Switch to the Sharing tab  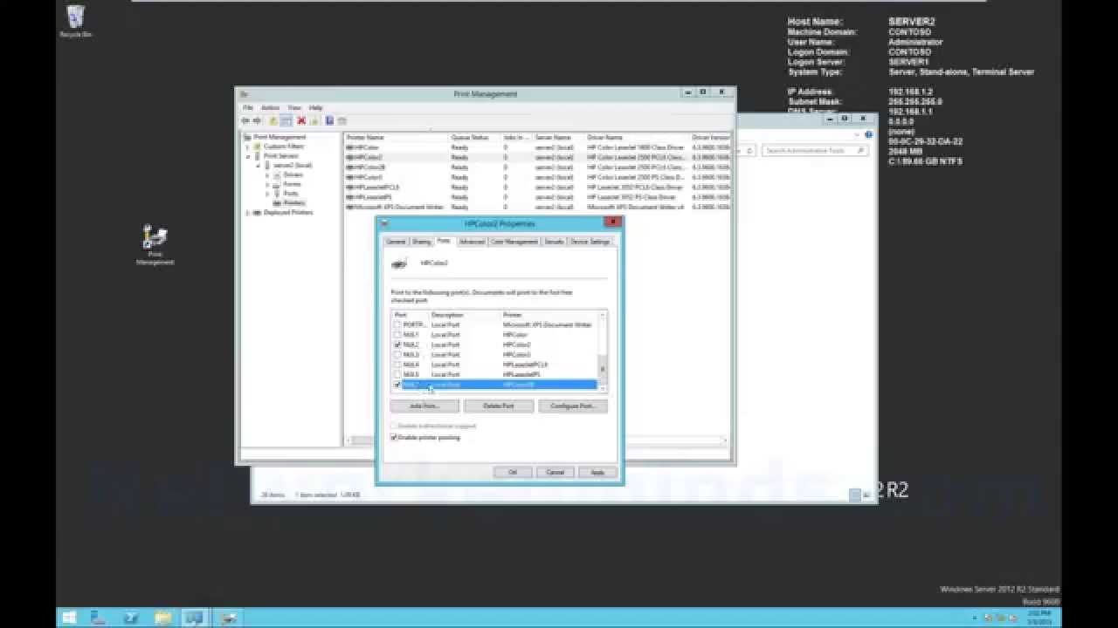point(421,242)
